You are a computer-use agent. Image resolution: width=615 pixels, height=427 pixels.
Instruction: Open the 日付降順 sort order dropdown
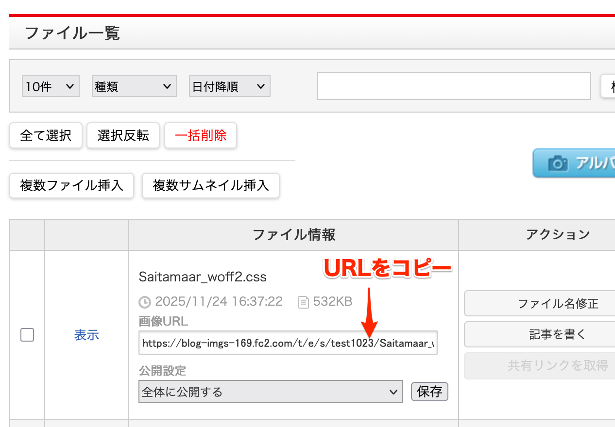(x=229, y=86)
